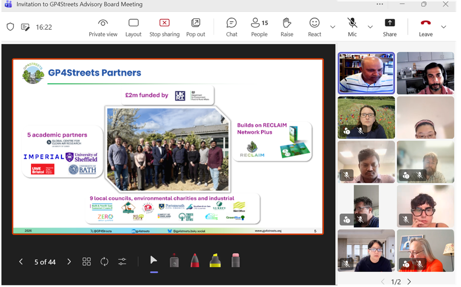This screenshot has height=287, width=461.
Task: Open the slide grid view
Action: [86, 262]
